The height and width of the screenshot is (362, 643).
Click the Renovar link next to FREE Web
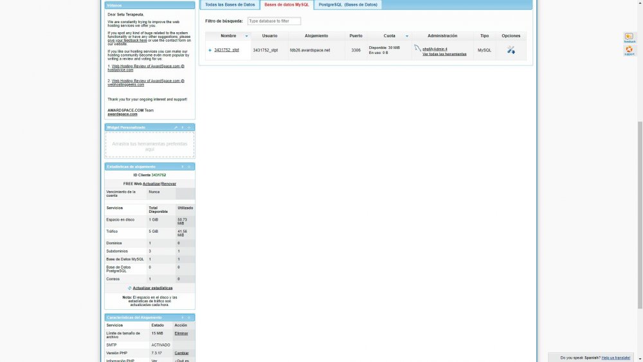[168, 184]
